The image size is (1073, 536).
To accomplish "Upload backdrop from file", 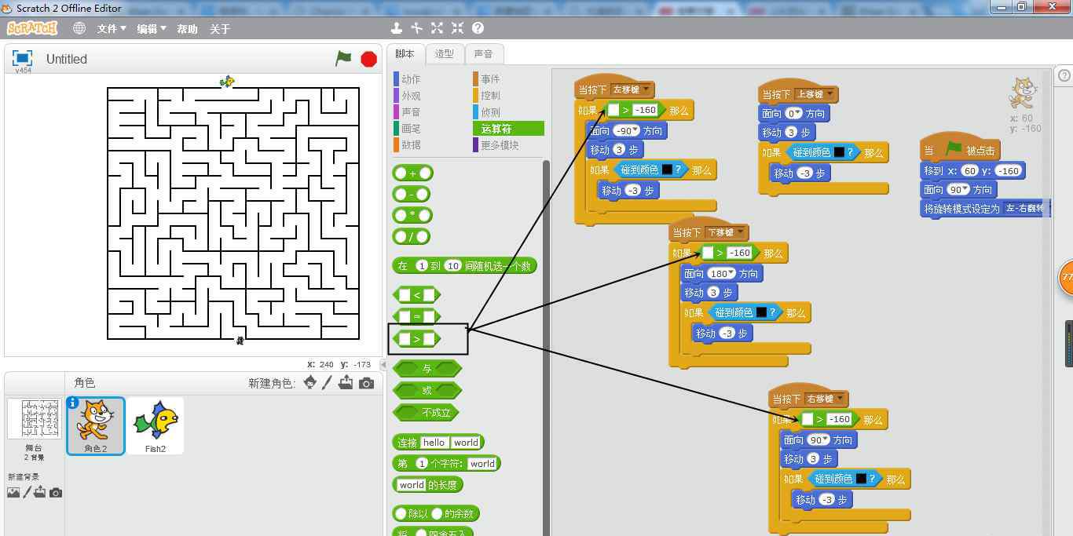I will 40,493.
